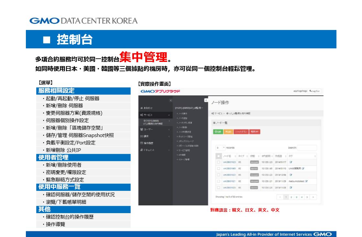This screenshot has width=362, height=237.
Task: Click the GMO Data Center Korea logo
Action: pos(83,21)
